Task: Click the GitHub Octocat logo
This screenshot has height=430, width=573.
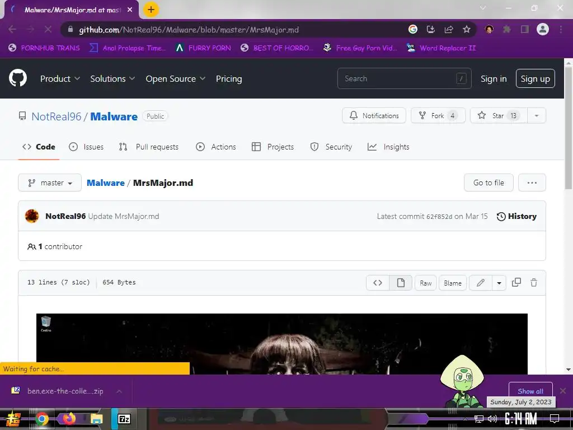Action: coord(17,78)
